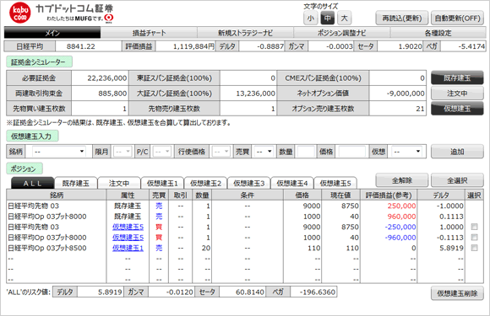Open 仮想建玉1 link in Op 03プット8500 row

coord(128,248)
